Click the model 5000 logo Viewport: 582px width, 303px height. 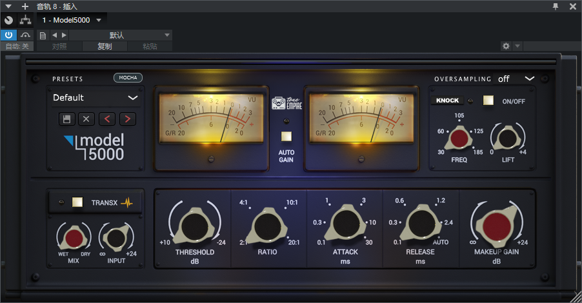point(94,147)
